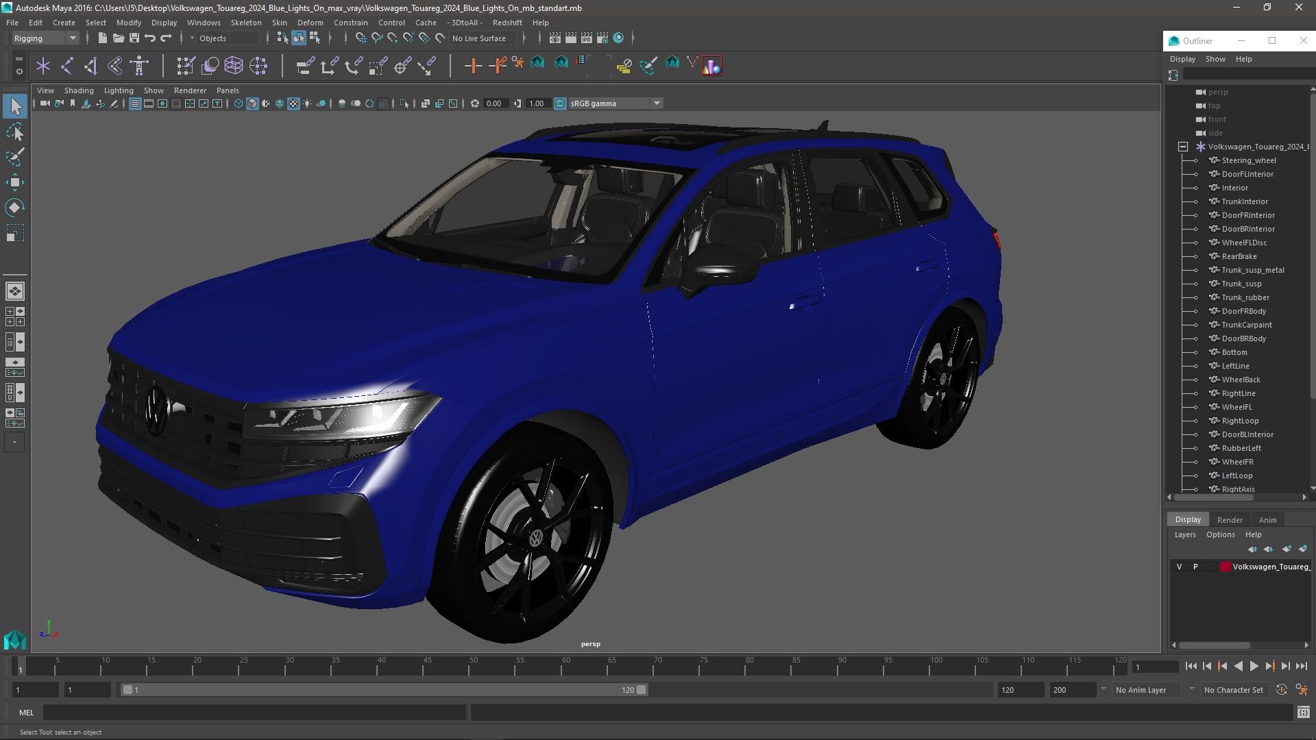Collapse the Volkswagen_Touareg_2024 group in Outliner
The image size is (1316, 740).
click(1183, 147)
